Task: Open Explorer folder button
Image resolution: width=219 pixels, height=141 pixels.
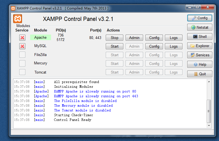Action: point(199,46)
